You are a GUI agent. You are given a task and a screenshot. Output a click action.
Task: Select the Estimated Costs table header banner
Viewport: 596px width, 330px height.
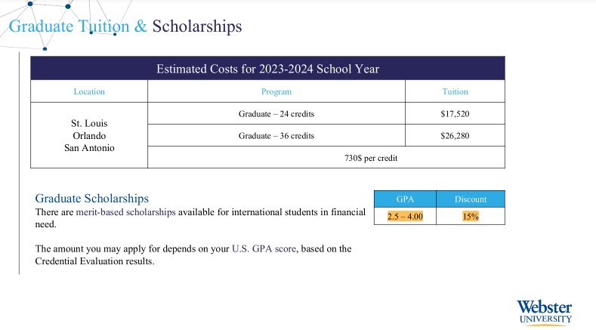point(267,69)
